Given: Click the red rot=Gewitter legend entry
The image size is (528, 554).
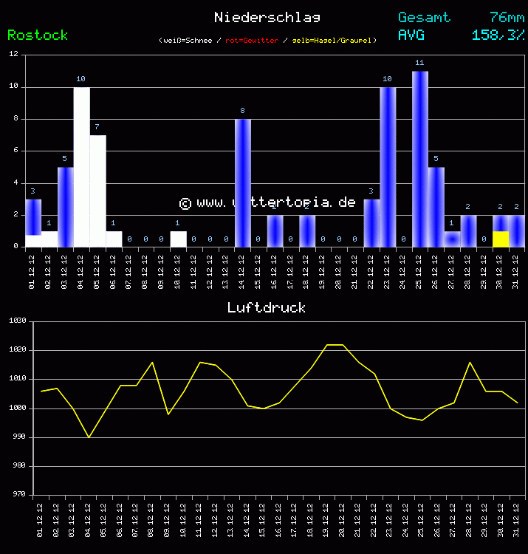Looking at the screenshot, I should click(252, 41).
